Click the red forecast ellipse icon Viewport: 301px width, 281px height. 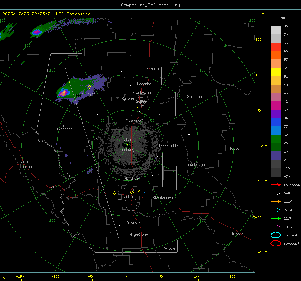pos(276,243)
